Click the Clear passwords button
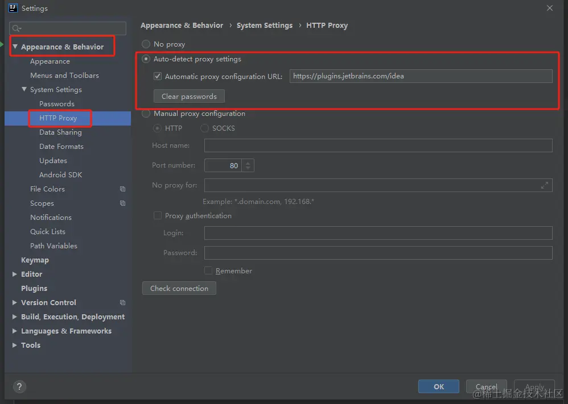 (189, 96)
